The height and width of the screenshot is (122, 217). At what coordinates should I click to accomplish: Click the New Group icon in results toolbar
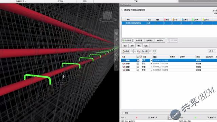click(126, 51)
